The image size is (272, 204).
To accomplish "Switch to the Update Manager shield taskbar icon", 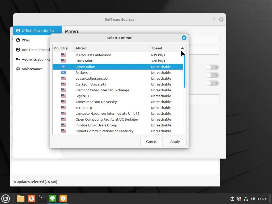I will (x=53, y=198).
